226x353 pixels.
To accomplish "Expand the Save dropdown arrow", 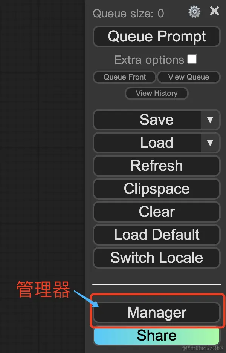I will (x=210, y=120).
